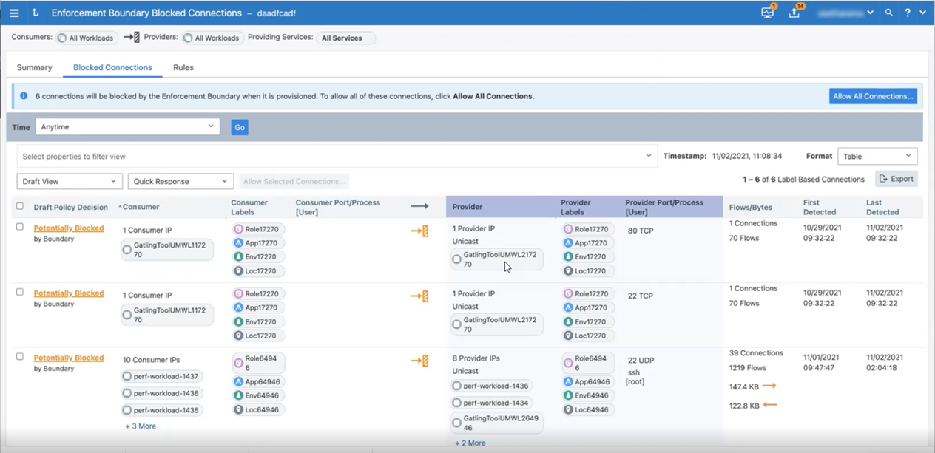The width and height of the screenshot is (935, 453).
Task: Click the info icon in blue banner
Action: 24,96
